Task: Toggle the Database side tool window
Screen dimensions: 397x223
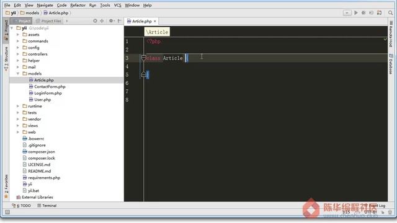Action: [391, 64]
